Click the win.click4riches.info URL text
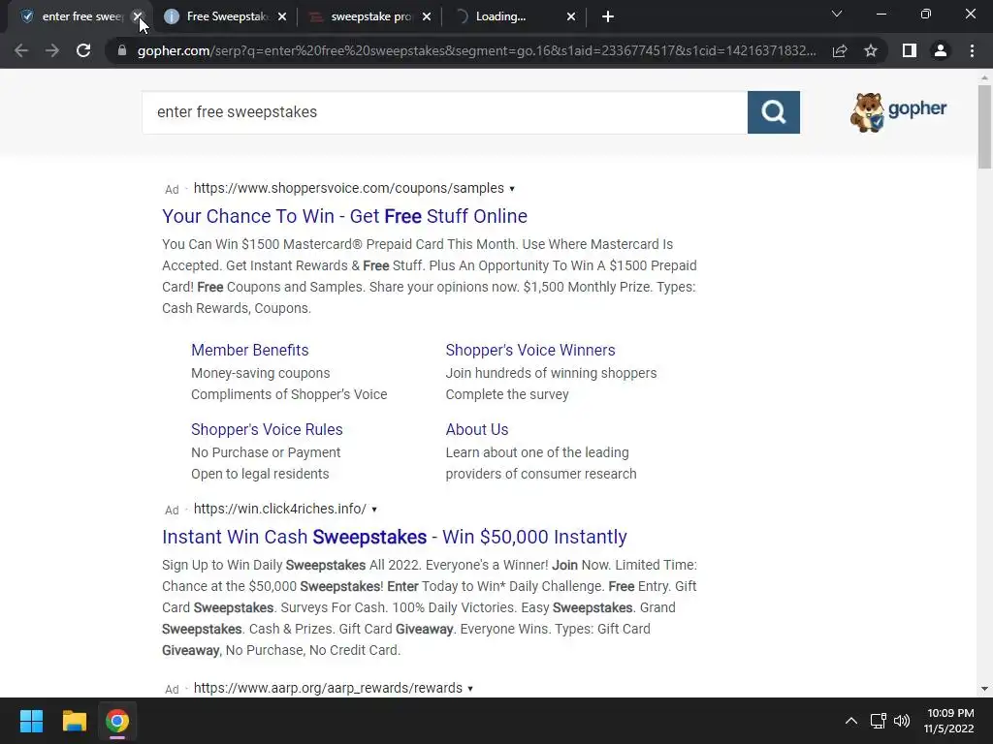 coord(280,509)
